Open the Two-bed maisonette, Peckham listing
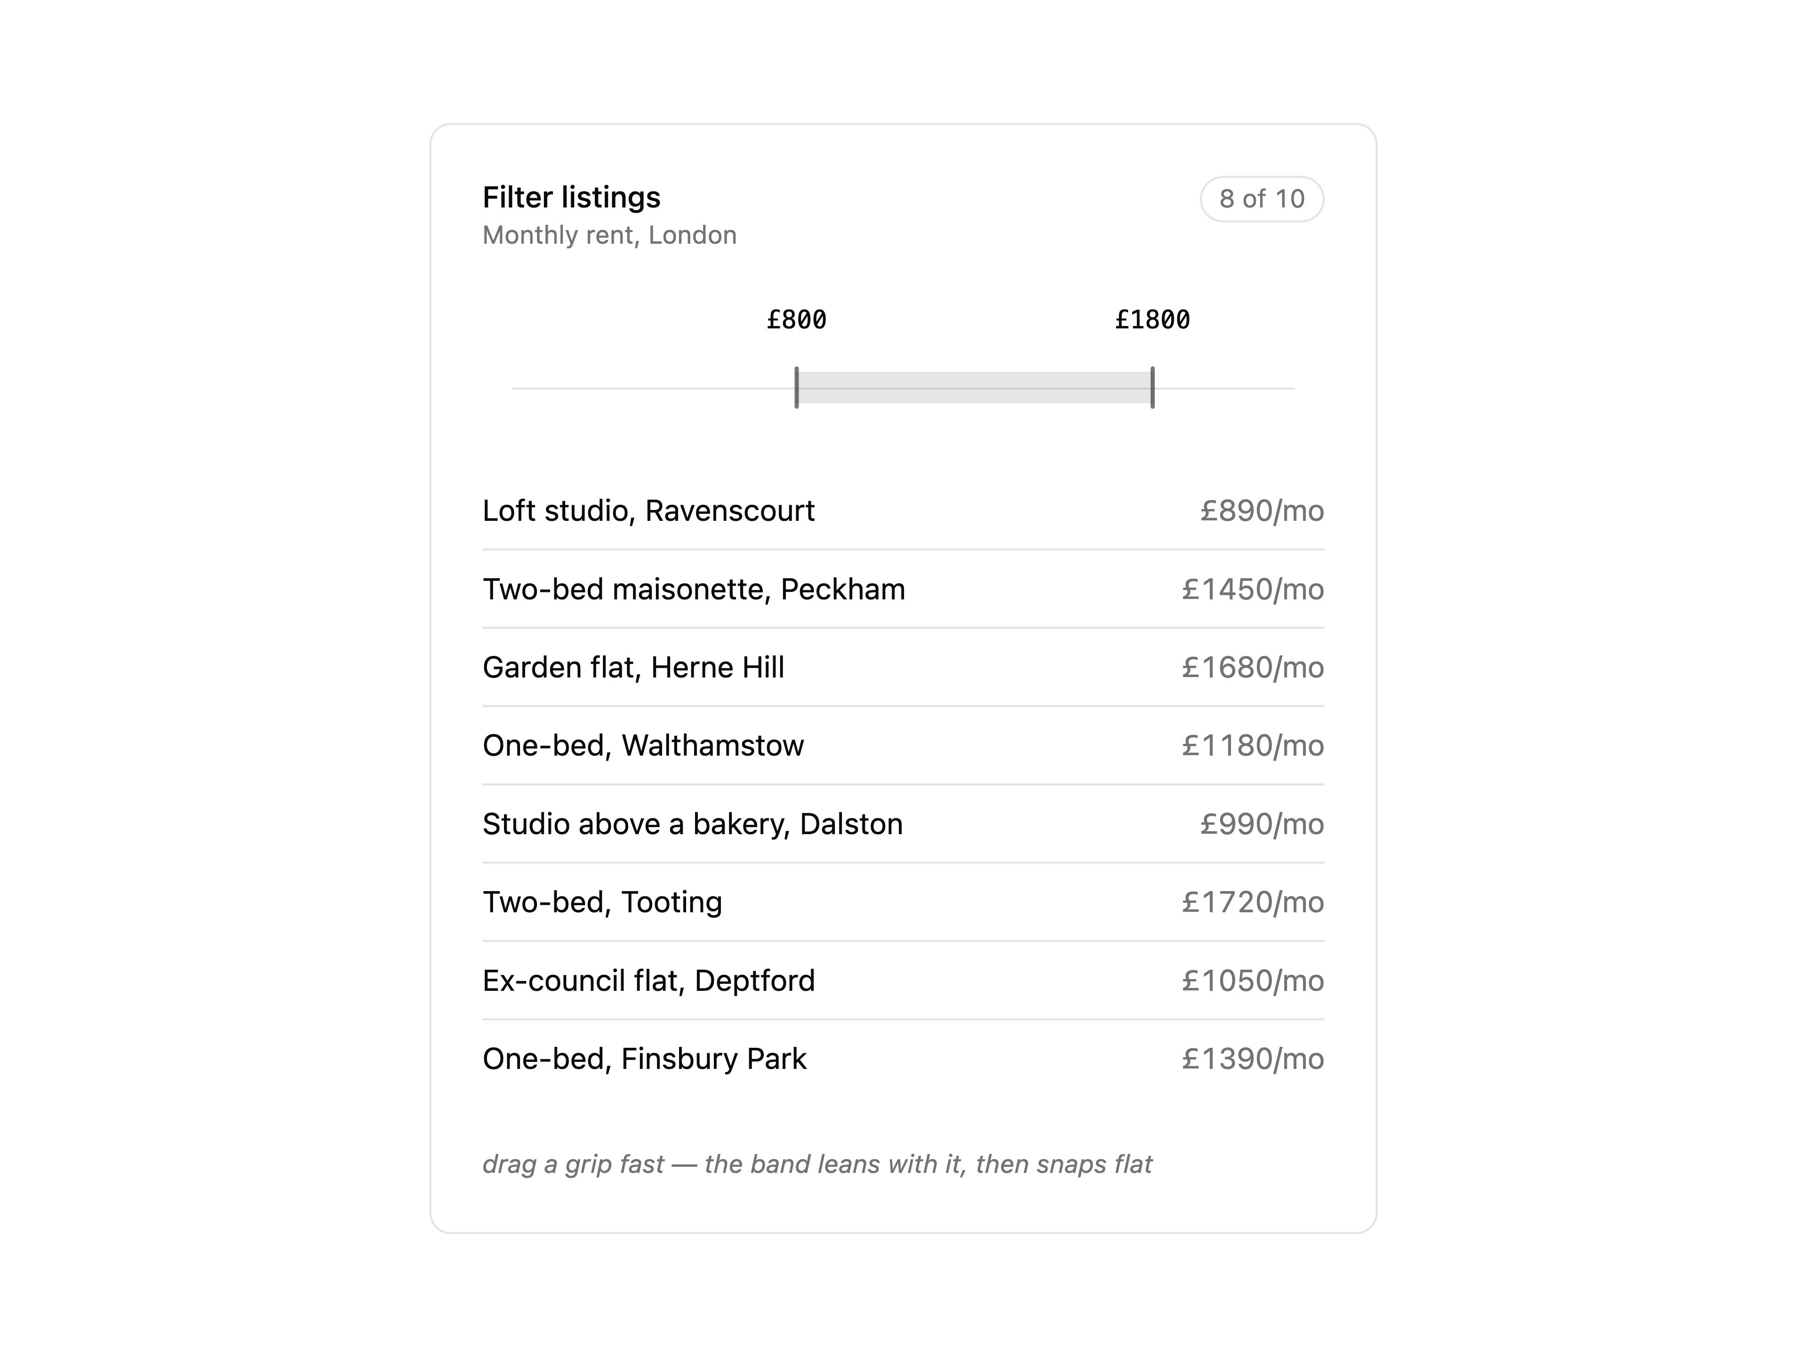Screen dimensions: 1807x1355 pyautogui.click(x=903, y=589)
